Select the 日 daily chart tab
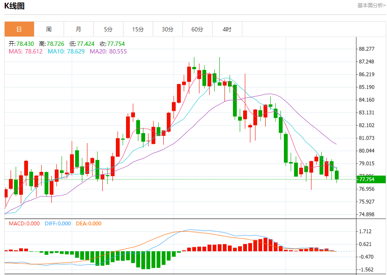The height and width of the screenshot is (275, 387). [19, 29]
